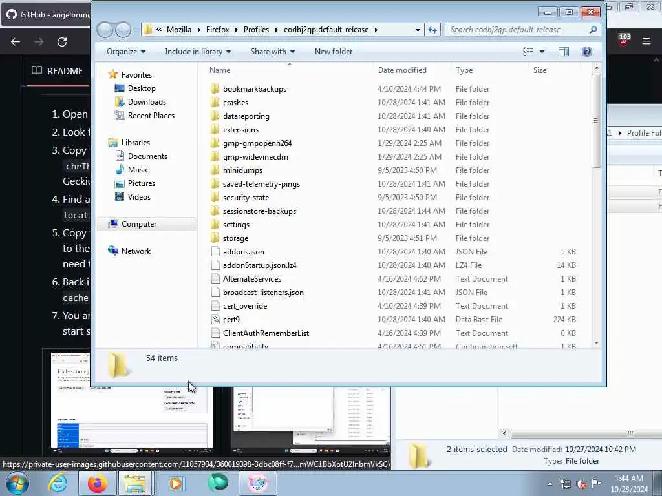Viewport: 662px width, 496px height.
Task: Select the security_state folder
Action: point(246,198)
